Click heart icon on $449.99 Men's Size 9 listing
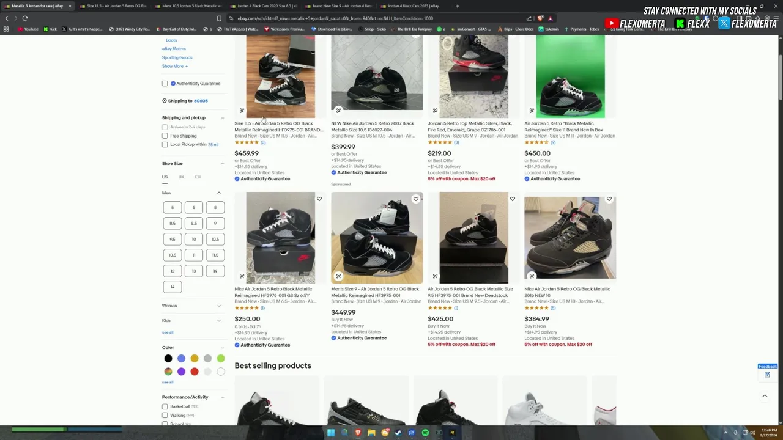The height and width of the screenshot is (440, 783). tap(415, 199)
